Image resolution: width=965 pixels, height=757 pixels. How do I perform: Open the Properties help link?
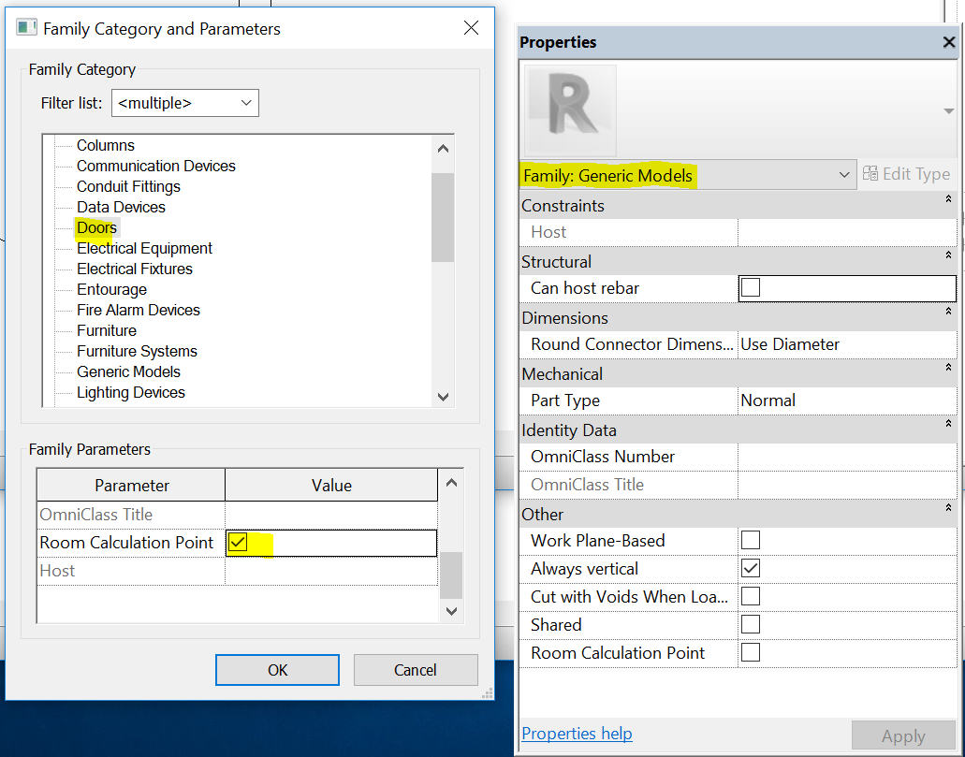(x=576, y=734)
